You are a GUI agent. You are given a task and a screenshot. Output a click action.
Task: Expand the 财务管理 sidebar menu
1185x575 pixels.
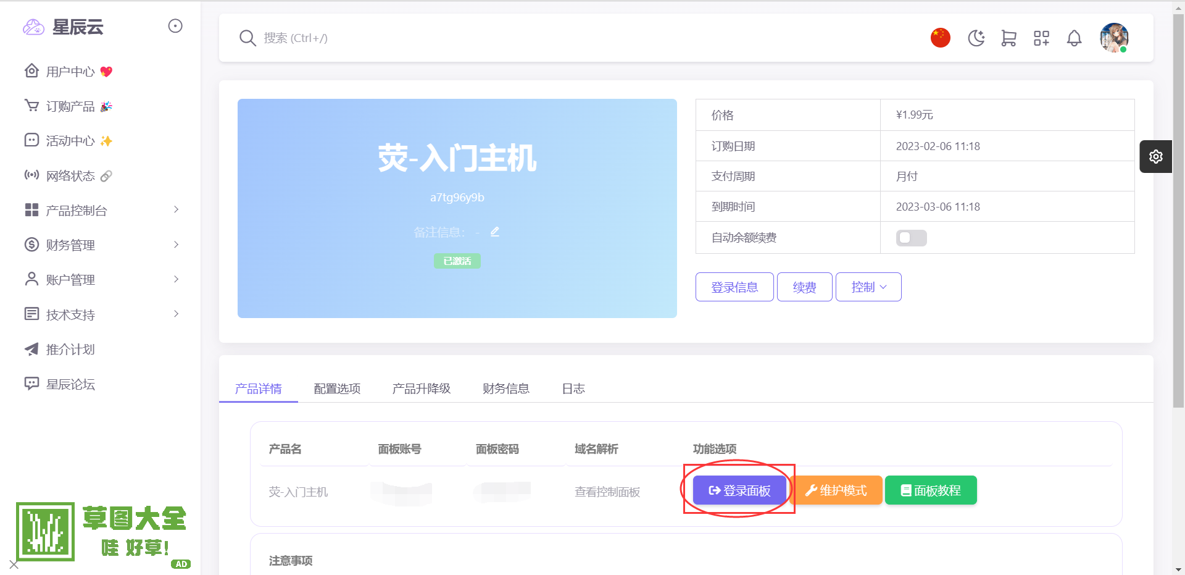(x=102, y=245)
